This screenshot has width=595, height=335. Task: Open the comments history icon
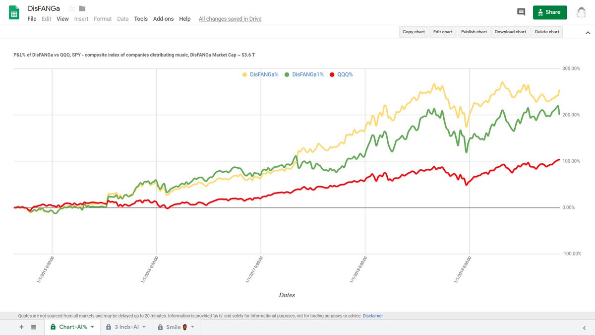[521, 12]
